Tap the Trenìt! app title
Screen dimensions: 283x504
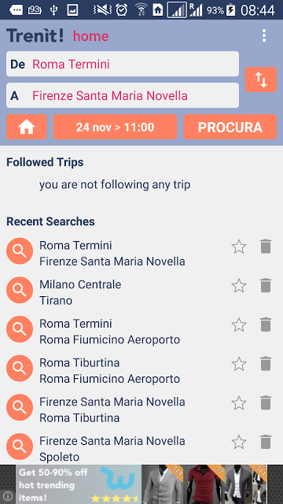click(x=35, y=35)
